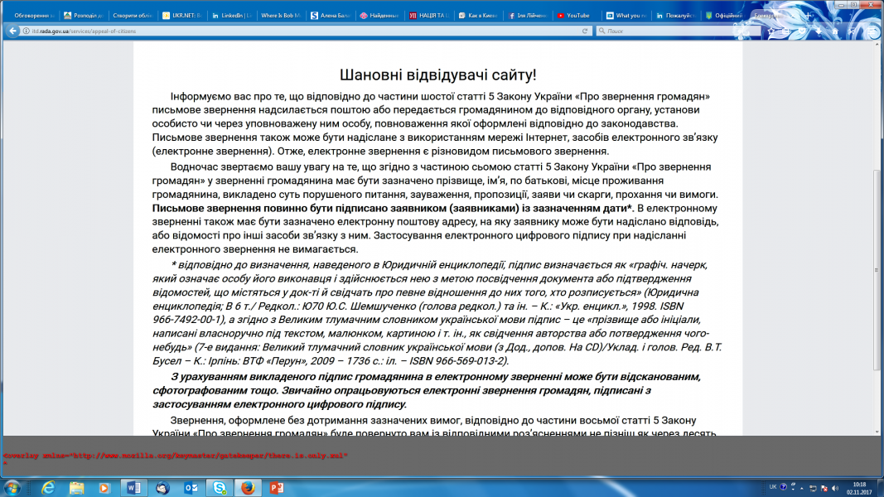Screen dimensions: 884x497
Task: Open the Thunderbird mail icon in taskbar
Action: click(x=162, y=487)
